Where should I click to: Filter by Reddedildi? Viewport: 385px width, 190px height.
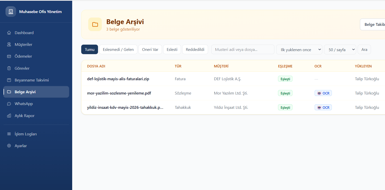(195, 49)
